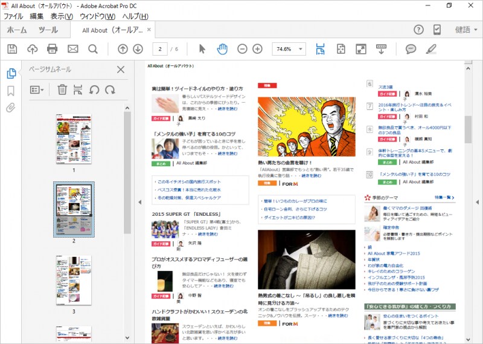This screenshot has width=483, height=344.
Task: Close the All About document tab
Action: coord(149,30)
